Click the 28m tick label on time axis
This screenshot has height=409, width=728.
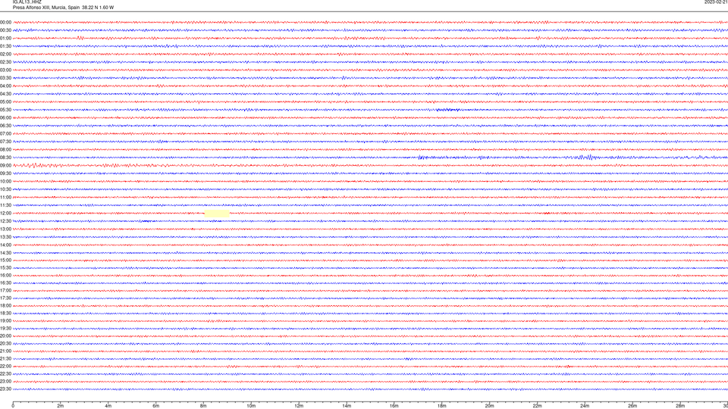coord(681,406)
